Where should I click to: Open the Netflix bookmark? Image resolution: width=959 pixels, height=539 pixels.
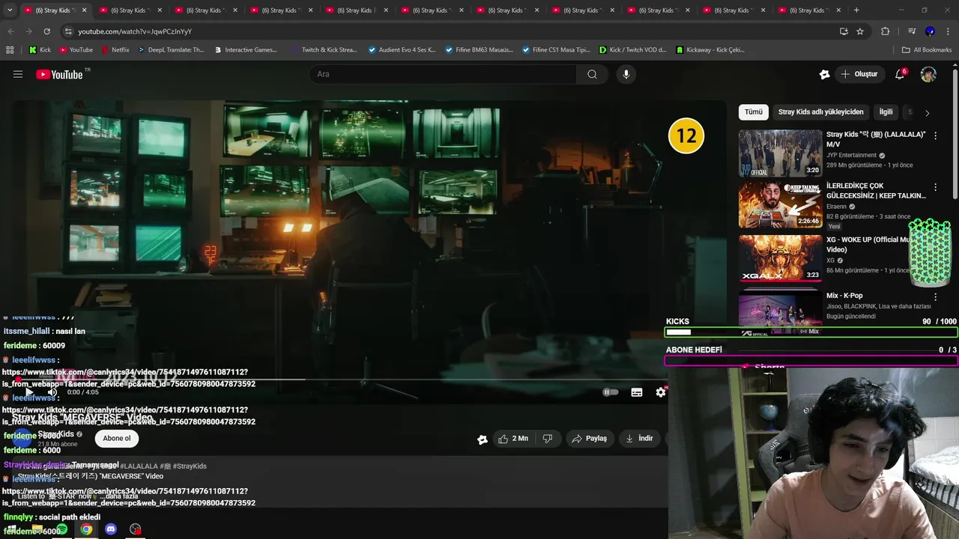tap(115, 50)
